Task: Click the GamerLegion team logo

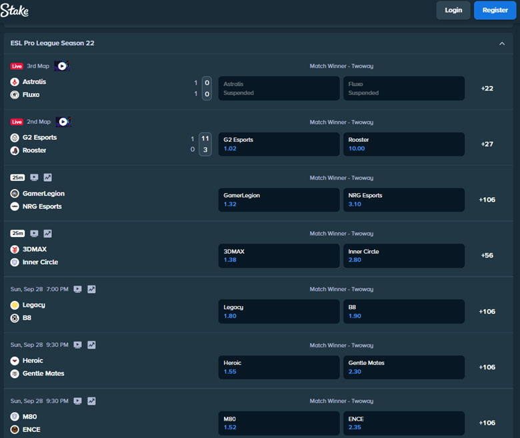Action: point(15,193)
